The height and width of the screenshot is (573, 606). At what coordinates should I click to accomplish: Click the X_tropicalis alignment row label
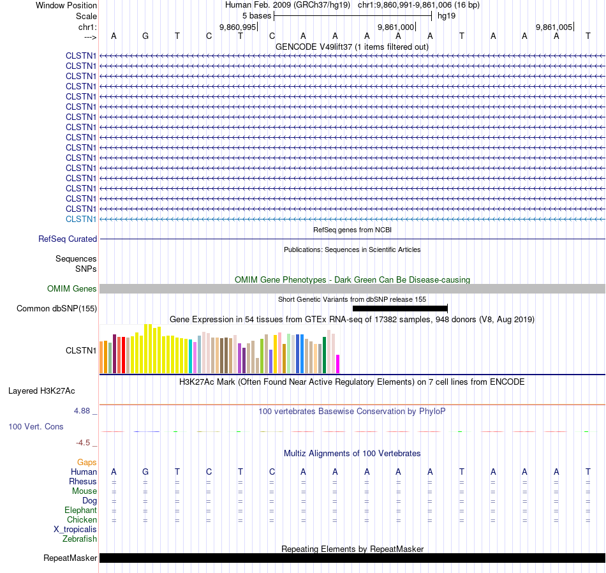tap(75, 530)
